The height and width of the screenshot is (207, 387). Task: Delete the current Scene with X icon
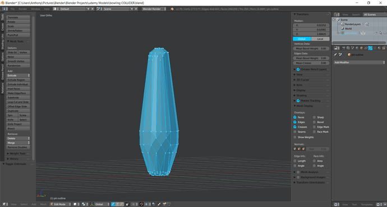point(136,9)
